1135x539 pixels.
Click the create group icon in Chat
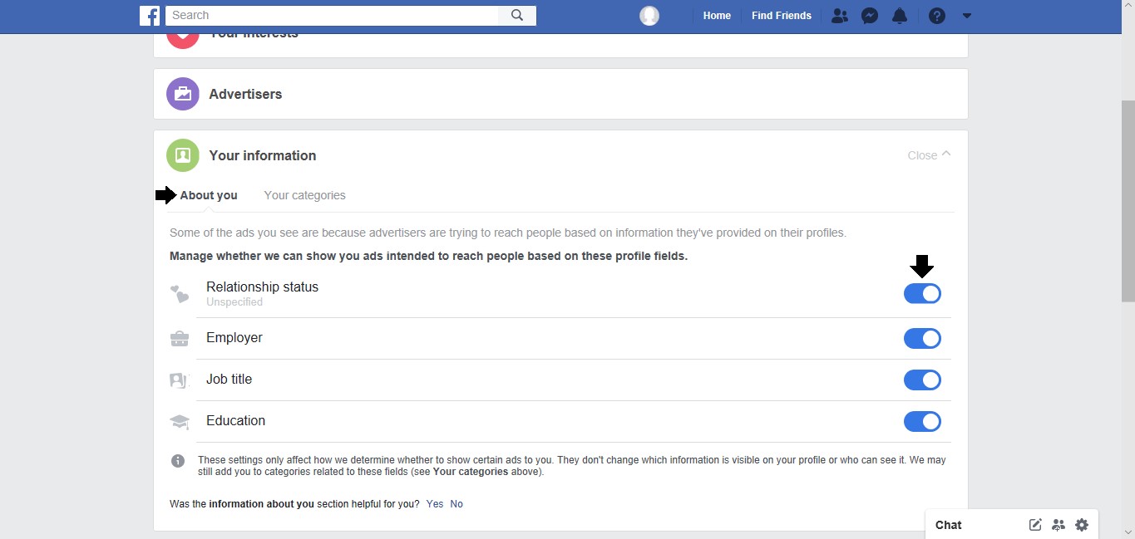(x=1059, y=525)
